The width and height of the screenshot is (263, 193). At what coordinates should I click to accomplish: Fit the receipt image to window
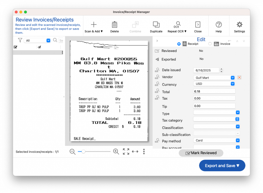click(x=126, y=151)
